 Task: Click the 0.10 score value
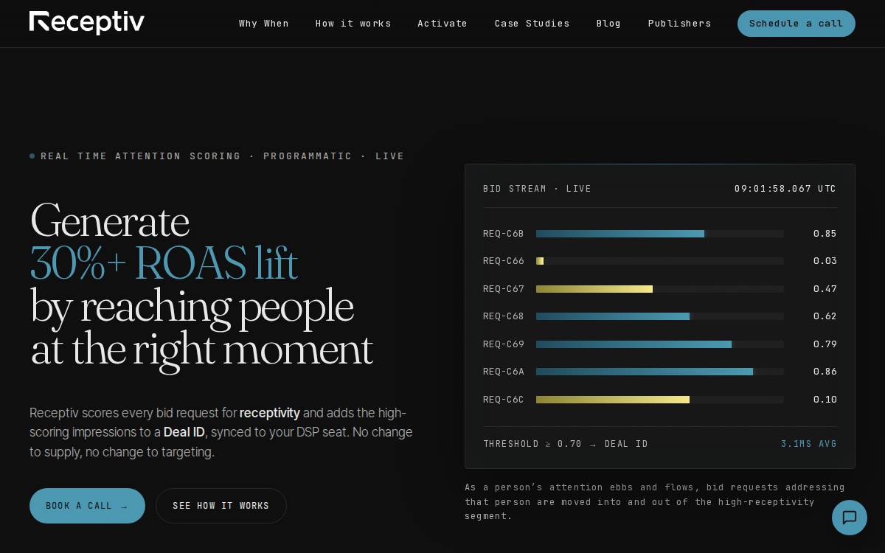click(825, 400)
